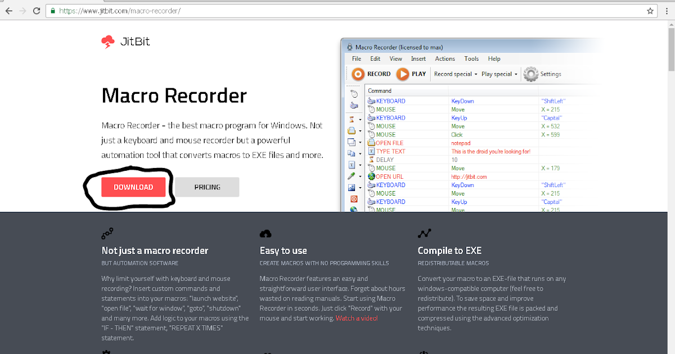The image size is (675, 354).
Task: Click the JitBit cloud logo
Action: (107, 42)
